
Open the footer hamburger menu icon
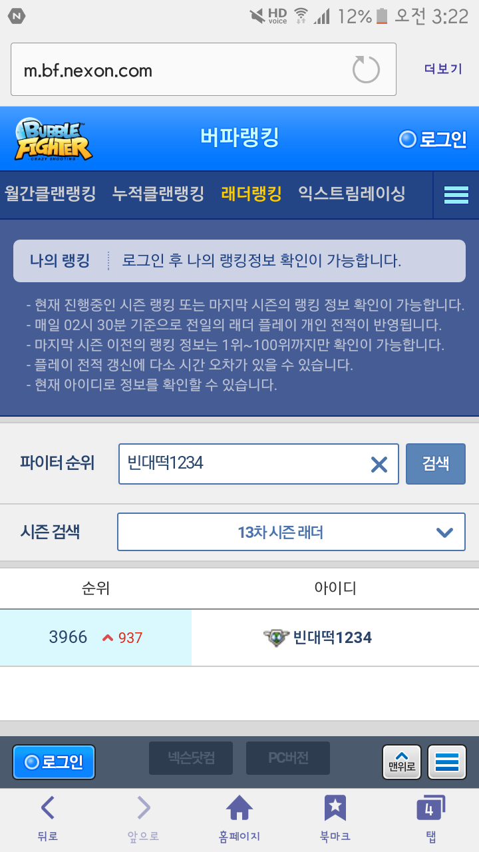click(x=447, y=762)
